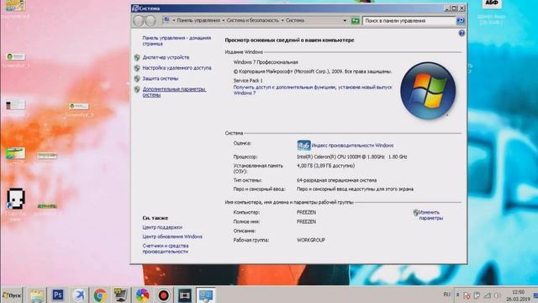Click the Service Pack 1 text
The height and width of the screenshot is (303, 538).
[248, 81]
